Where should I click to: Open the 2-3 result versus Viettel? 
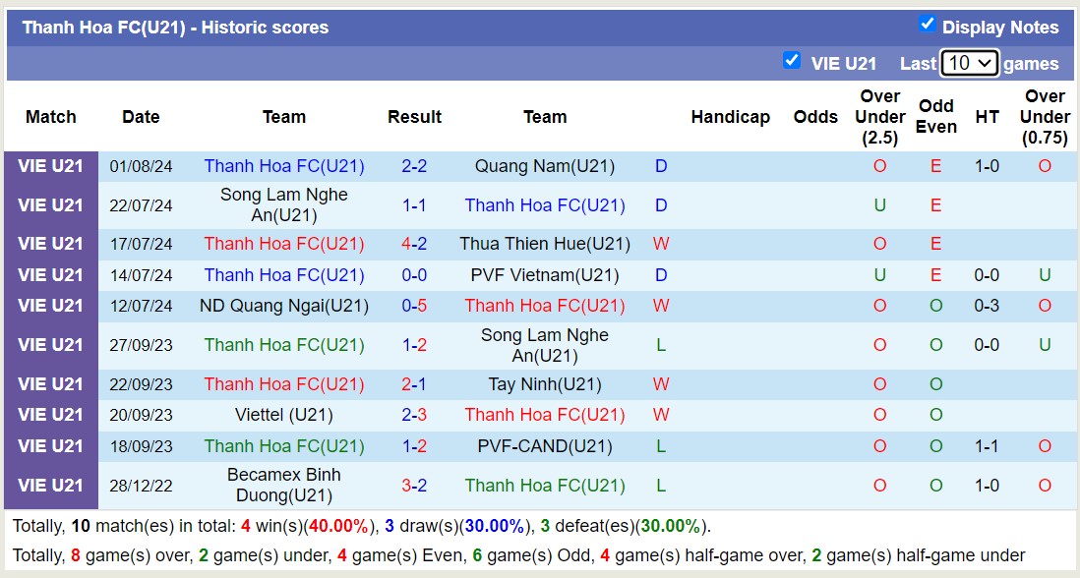414,415
